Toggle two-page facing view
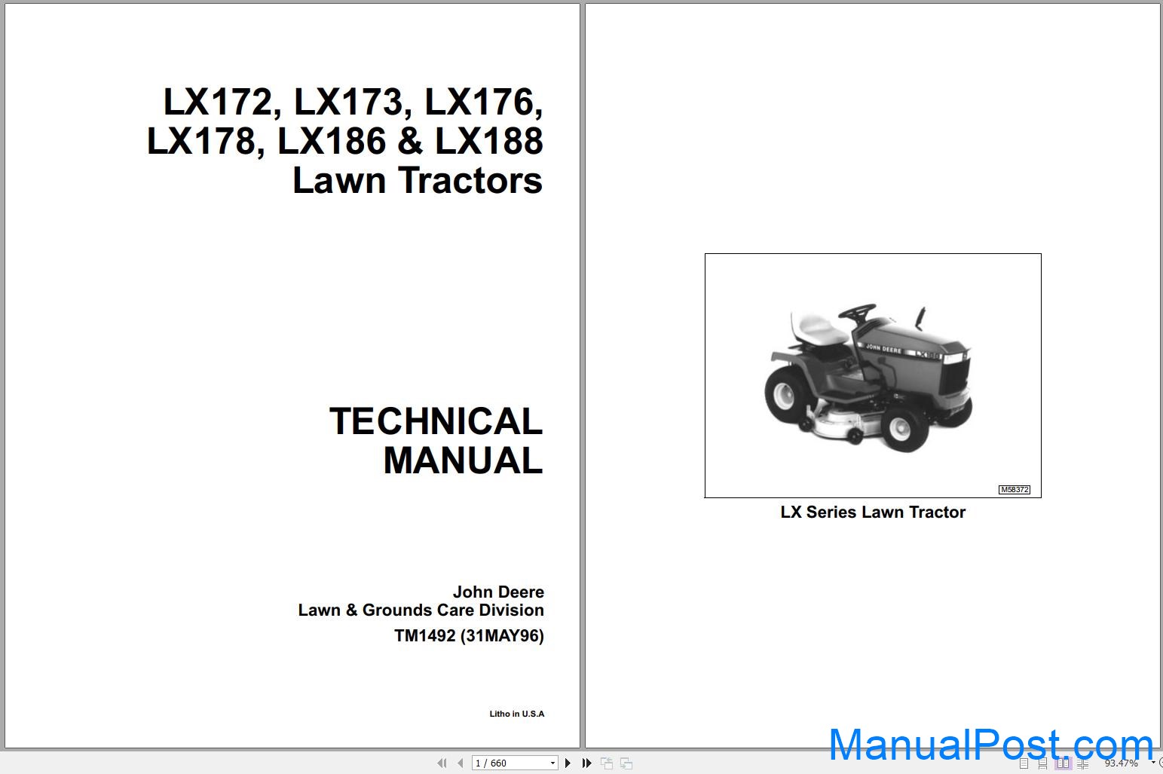This screenshot has height=774, width=1163. (1063, 763)
